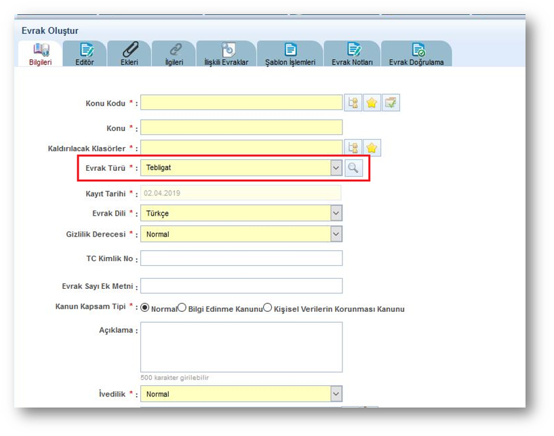Choose Kişisel Verilerin Korunması Kanunu radio
This screenshot has width=554, height=436.
267,308
